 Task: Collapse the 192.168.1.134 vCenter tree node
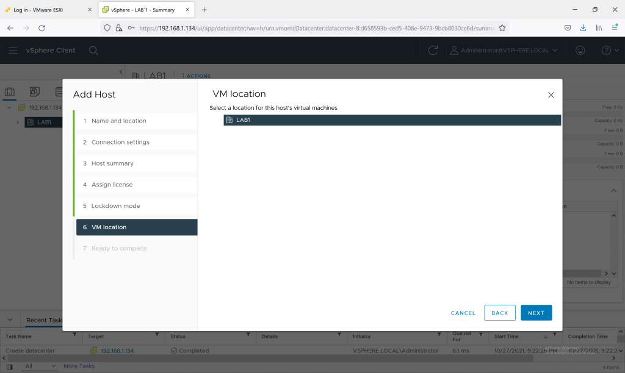[x=9, y=107]
